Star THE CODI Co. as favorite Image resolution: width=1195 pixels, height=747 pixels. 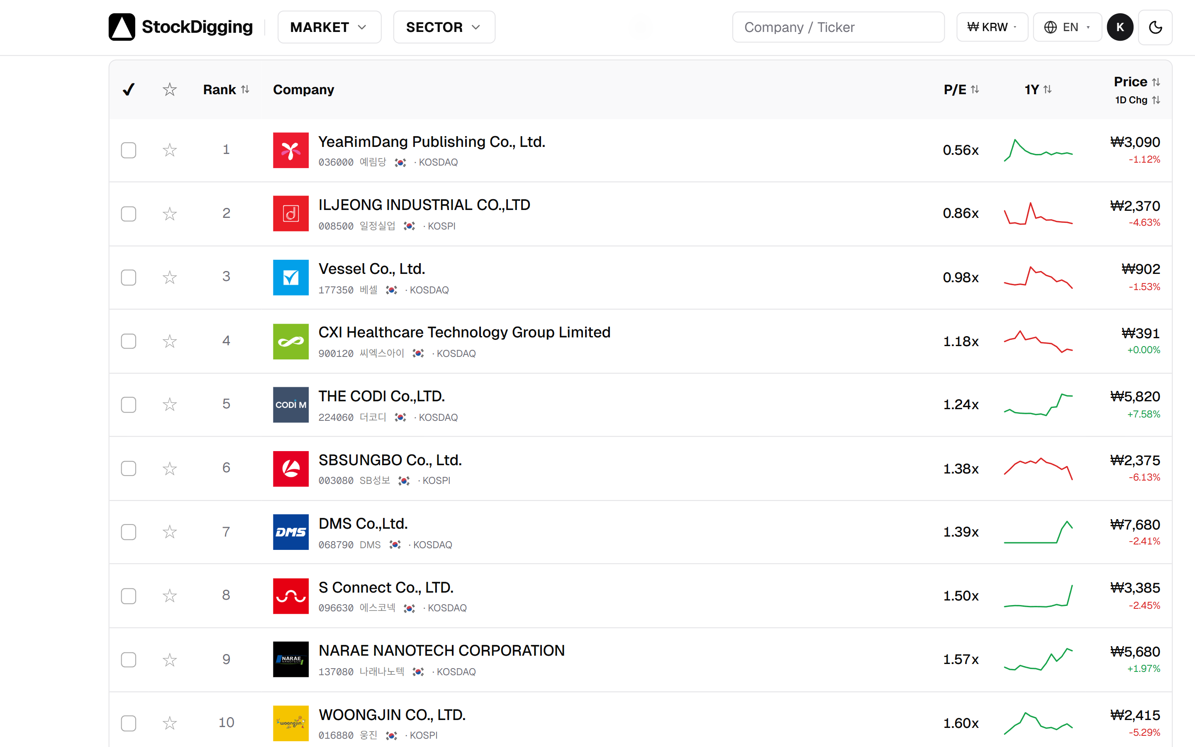pyautogui.click(x=170, y=404)
